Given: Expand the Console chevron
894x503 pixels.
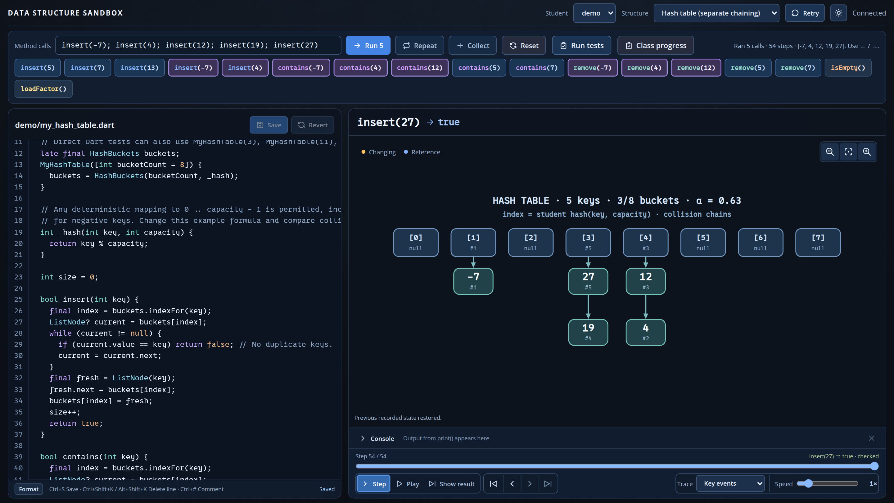Looking at the screenshot, I should (363, 438).
